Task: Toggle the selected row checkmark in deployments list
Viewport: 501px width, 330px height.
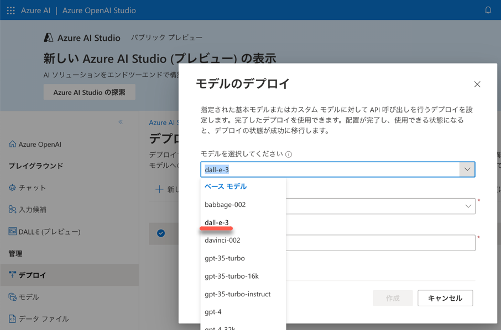Action: pyautogui.click(x=161, y=233)
